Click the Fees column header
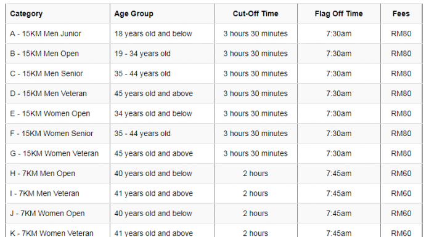Image resolution: width=429 pixels, height=237 pixels. pyautogui.click(x=401, y=14)
